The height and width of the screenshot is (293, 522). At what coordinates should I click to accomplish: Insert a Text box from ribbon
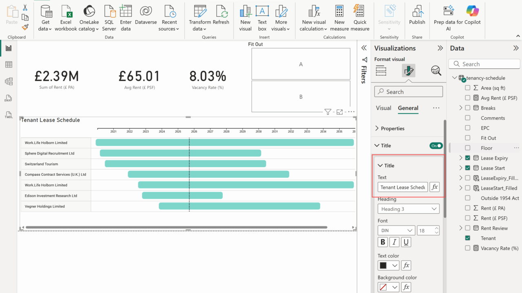point(262,18)
